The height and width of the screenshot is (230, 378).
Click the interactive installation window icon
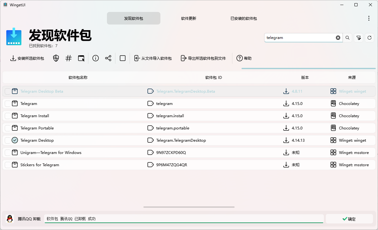(x=81, y=58)
